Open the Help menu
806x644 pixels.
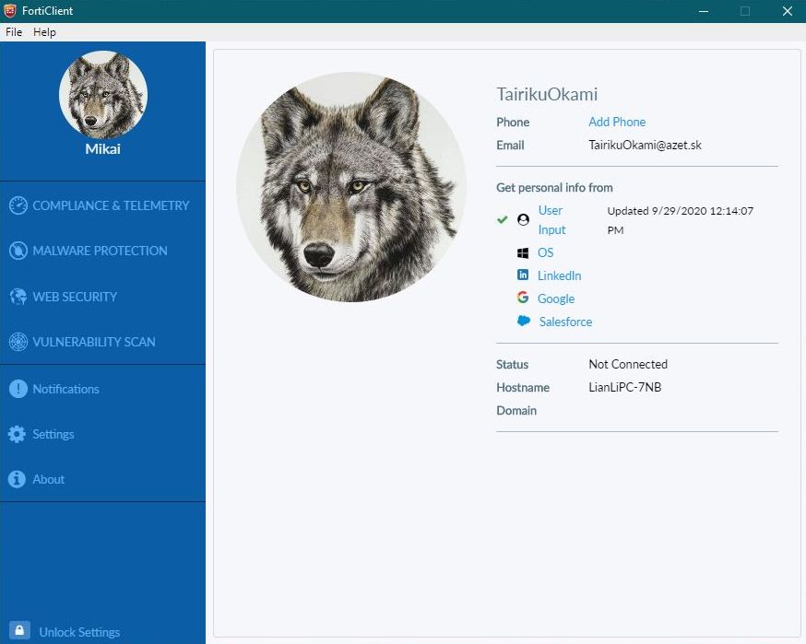[x=44, y=32]
